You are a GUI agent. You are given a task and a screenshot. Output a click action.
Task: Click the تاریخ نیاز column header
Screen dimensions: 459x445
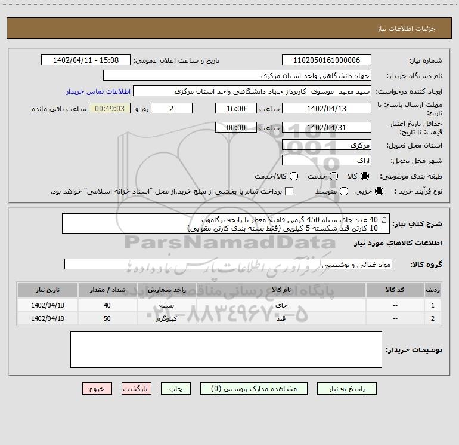coord(48,290)
